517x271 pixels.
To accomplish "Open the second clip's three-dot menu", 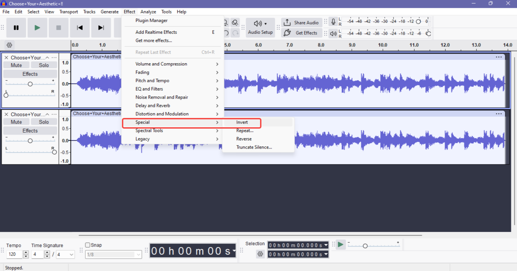I will pyautogui.click(x=499, y=114).
